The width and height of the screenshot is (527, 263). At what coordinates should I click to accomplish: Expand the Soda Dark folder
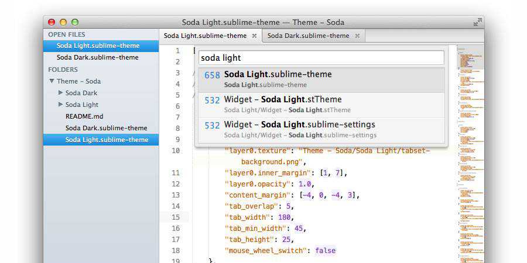click(x=61, y=93)
